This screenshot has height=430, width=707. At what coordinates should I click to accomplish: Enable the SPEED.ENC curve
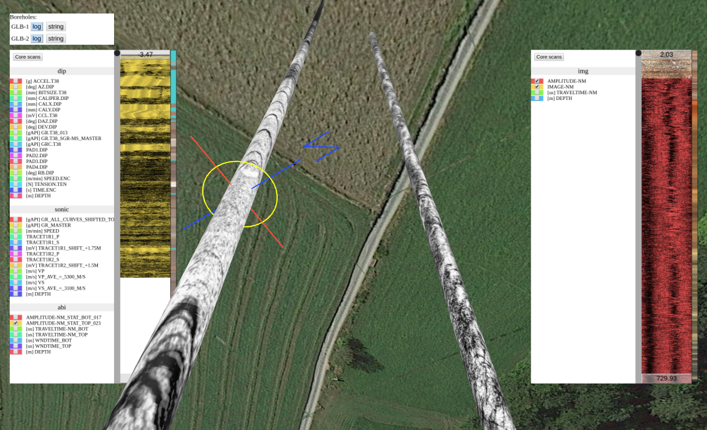pyautogui.click(x=16, y=178)
